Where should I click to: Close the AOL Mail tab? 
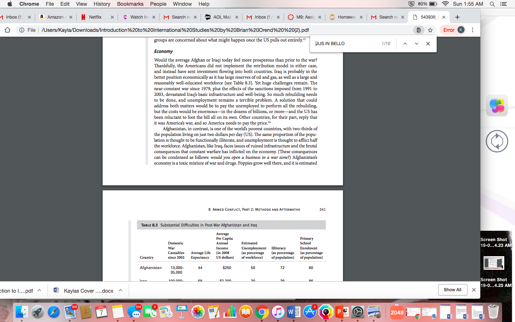tap(236, 17)
